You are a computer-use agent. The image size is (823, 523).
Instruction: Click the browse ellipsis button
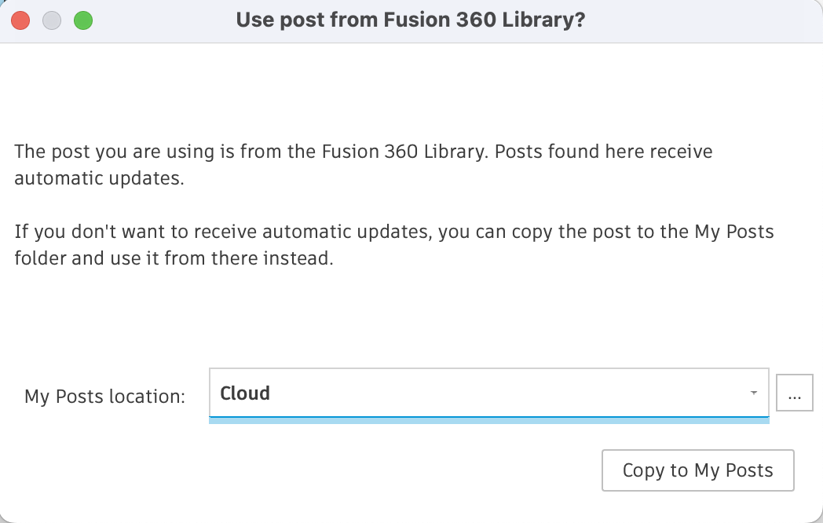coord(794,393)
